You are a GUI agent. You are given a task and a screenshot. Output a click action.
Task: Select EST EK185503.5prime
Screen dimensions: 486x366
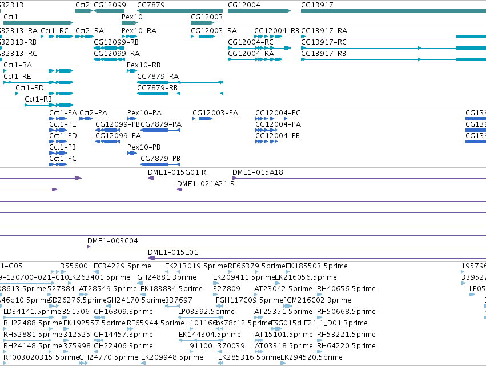tap(316, 266)
